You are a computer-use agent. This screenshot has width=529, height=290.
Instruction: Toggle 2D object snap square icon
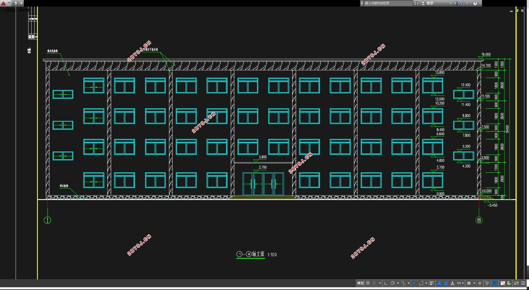coord(421,283)
